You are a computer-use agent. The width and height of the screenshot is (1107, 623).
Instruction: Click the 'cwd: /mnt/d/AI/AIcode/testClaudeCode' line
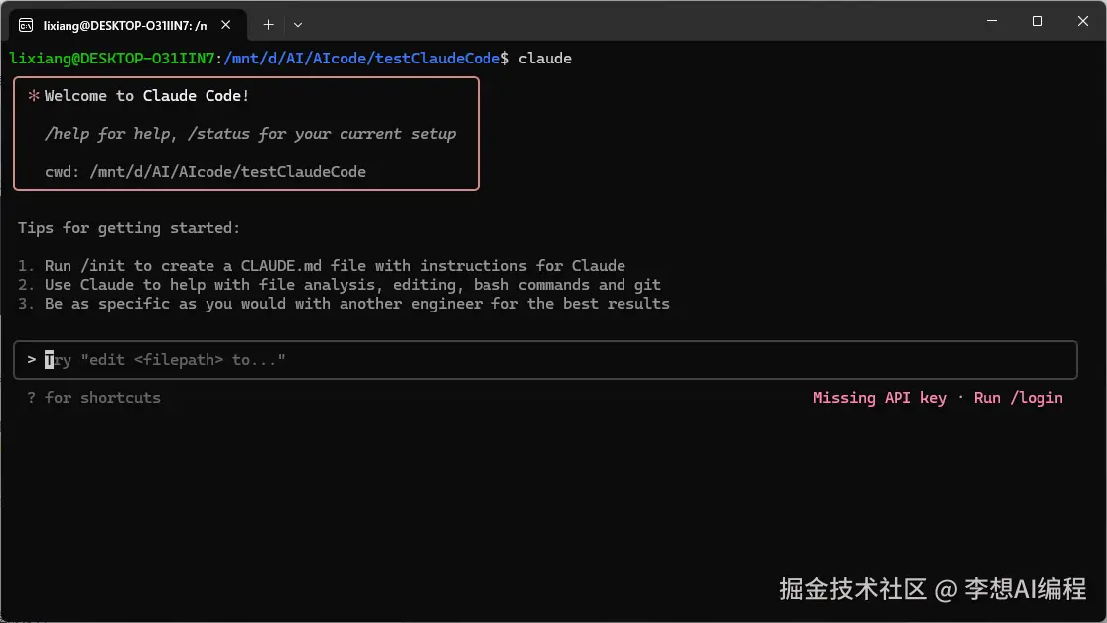pyautogui.click(x=206, y=172)
